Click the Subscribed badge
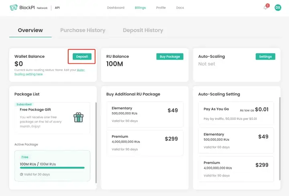Image resolution: width=289 pixels, height=196 pixels. point(24,104)
